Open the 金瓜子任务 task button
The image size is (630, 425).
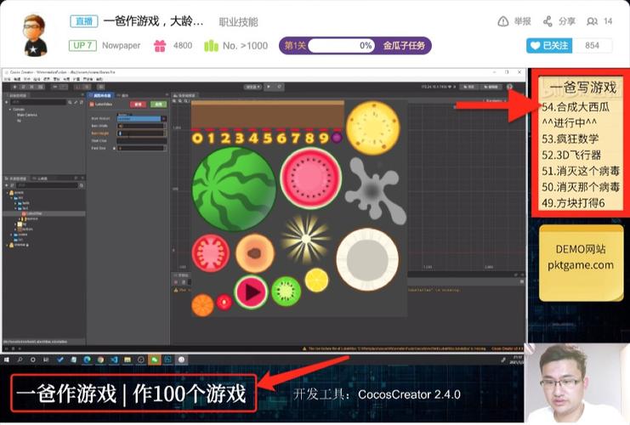pyautogui.click(x=403, y=46)
